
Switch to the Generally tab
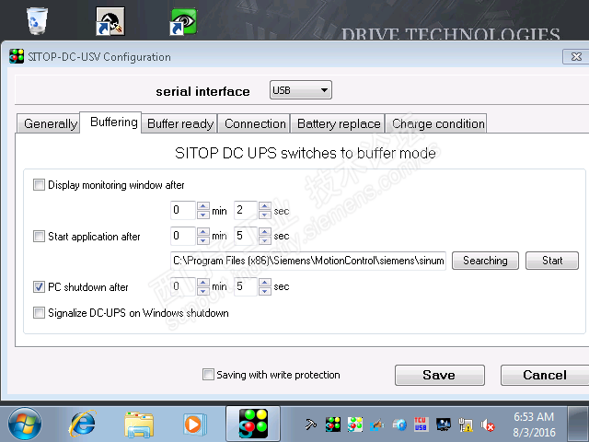click(x=49, y=123)
